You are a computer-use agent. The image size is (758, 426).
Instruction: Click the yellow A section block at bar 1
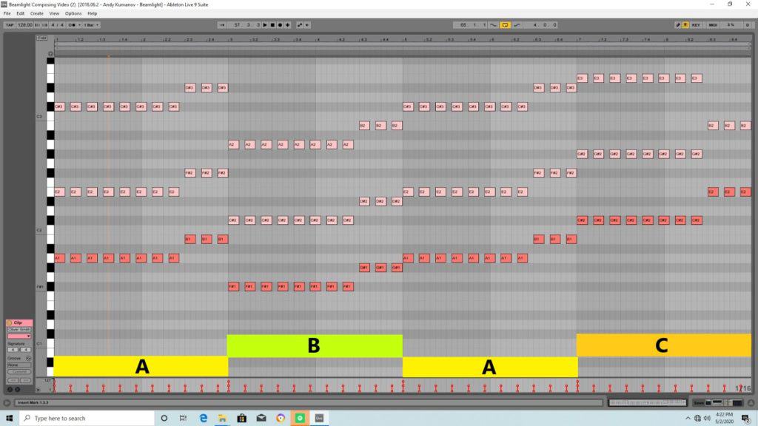pos(141,367)
